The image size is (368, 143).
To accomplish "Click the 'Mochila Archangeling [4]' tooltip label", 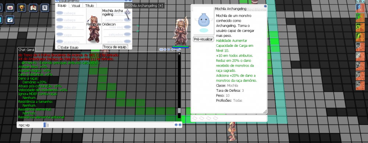I will pyautogui.click(x=144, y=6).
